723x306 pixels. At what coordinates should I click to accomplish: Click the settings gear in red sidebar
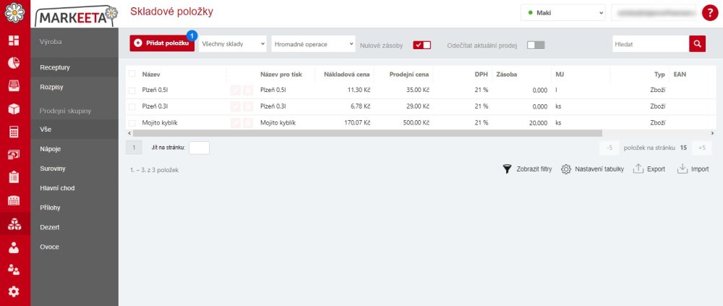tap(14, 292)
